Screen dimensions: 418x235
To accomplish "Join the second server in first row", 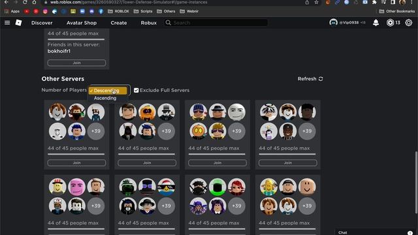I will (147, 163).
